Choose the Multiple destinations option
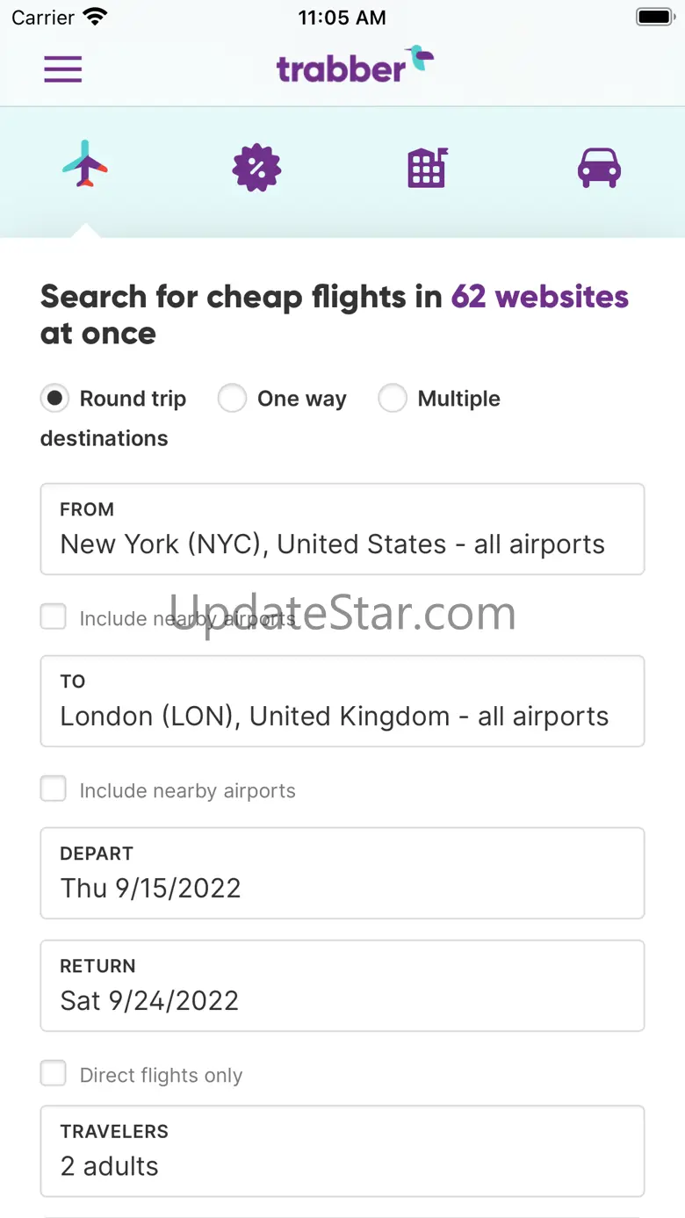Image resolution: width=685 pixels, height=1218 pixels. 393,399
